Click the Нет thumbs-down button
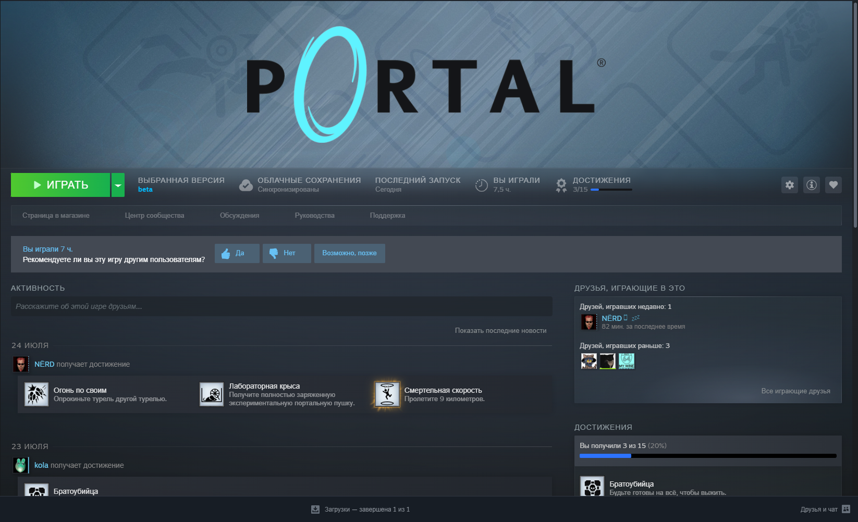 coord(287,253)
